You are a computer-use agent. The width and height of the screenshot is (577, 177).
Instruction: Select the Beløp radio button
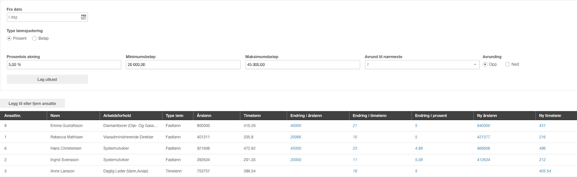coord(34,38)
